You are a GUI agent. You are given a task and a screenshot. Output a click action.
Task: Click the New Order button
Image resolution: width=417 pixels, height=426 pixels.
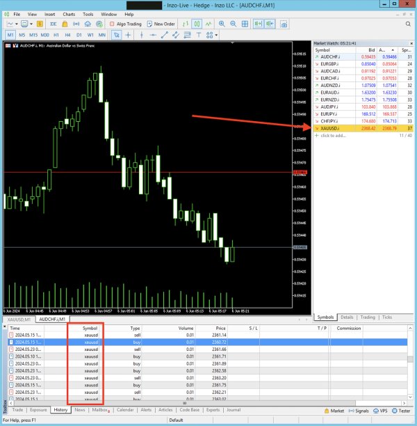161,24
